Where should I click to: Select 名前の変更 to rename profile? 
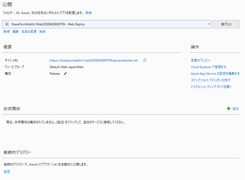[29, 32]
